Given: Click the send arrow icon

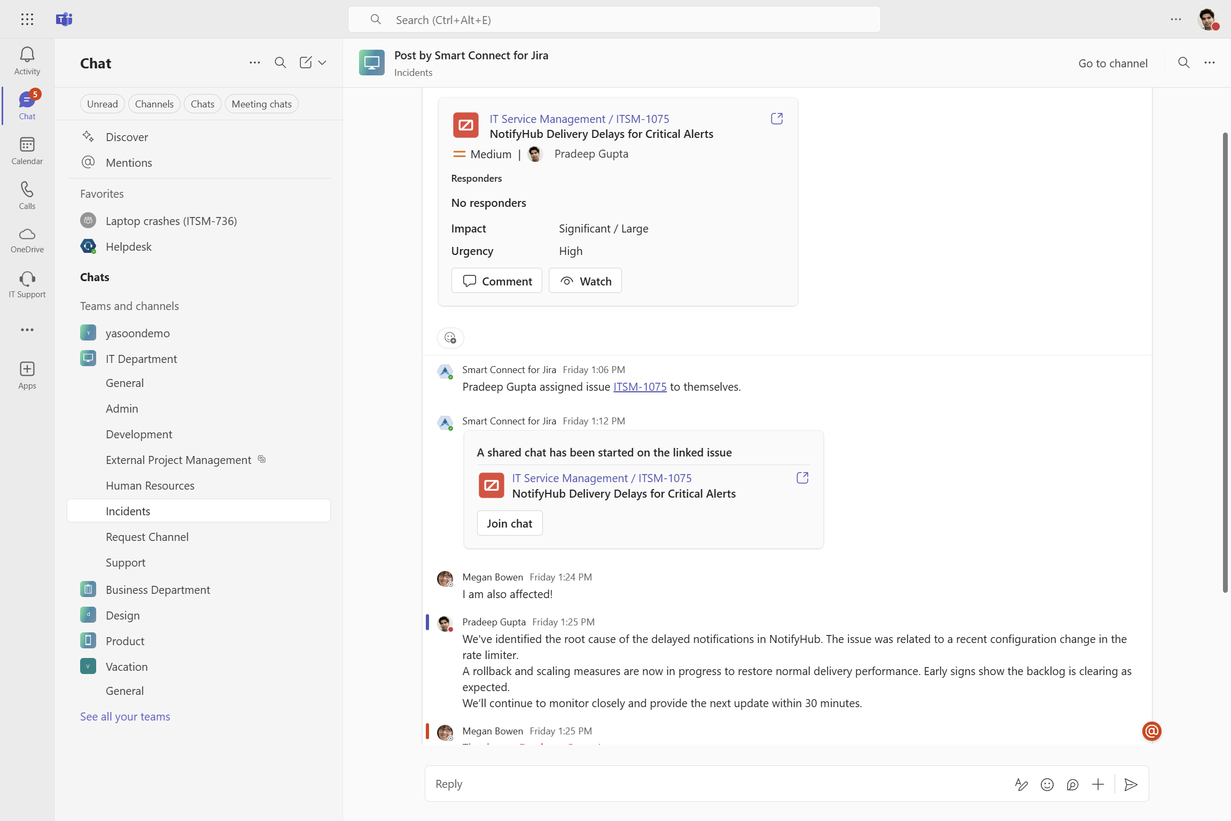Looking at the screenshot, I should click(1131, 784).
